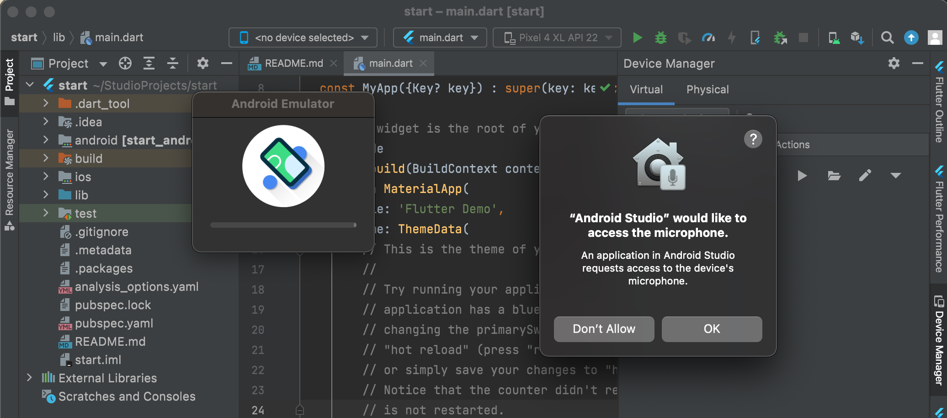The height and width of the screenshot is (418, 947).
Task: Close the README.md tab
Action: (x=334, y=64)
